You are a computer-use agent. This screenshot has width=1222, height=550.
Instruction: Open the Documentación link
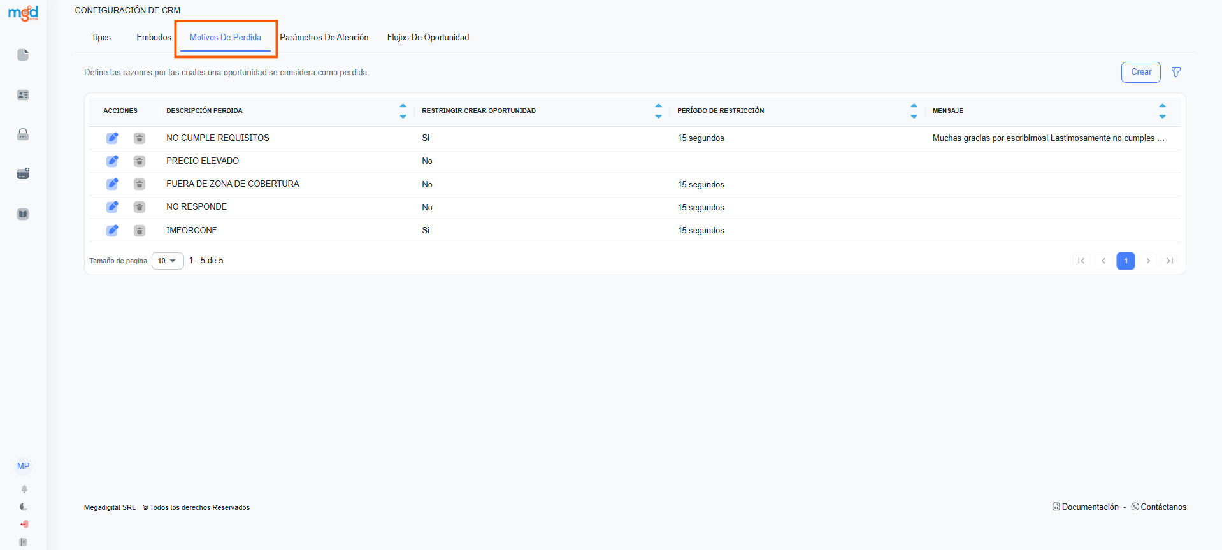1086,507
